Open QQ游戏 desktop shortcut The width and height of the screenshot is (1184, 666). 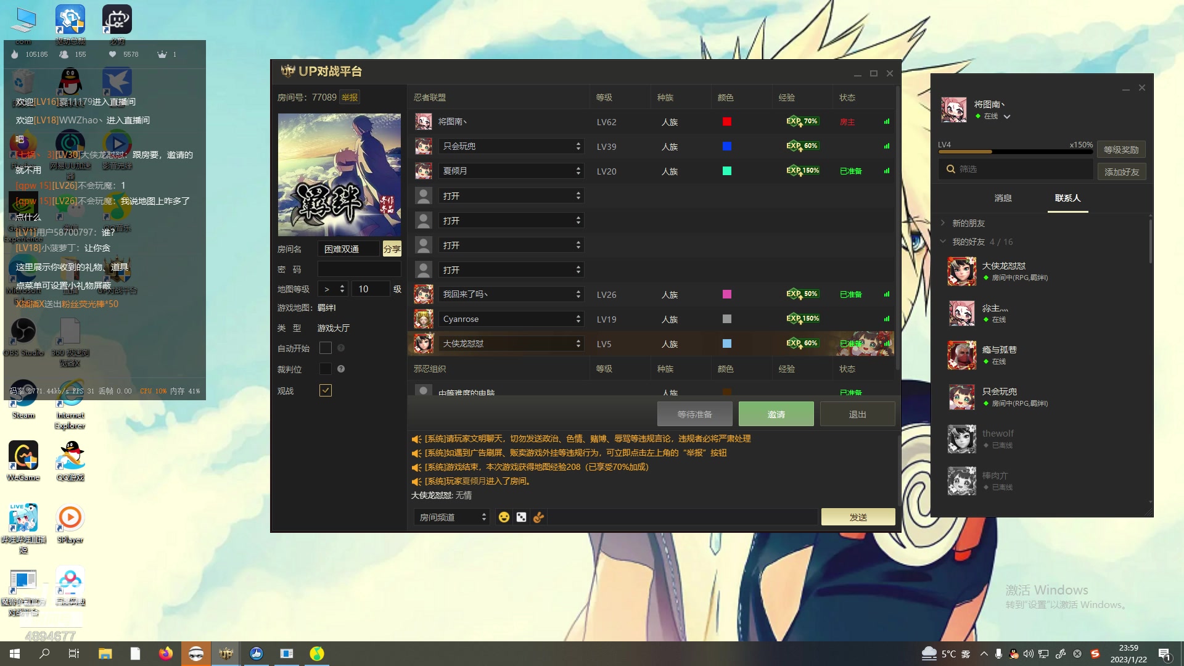click(70, 461)
